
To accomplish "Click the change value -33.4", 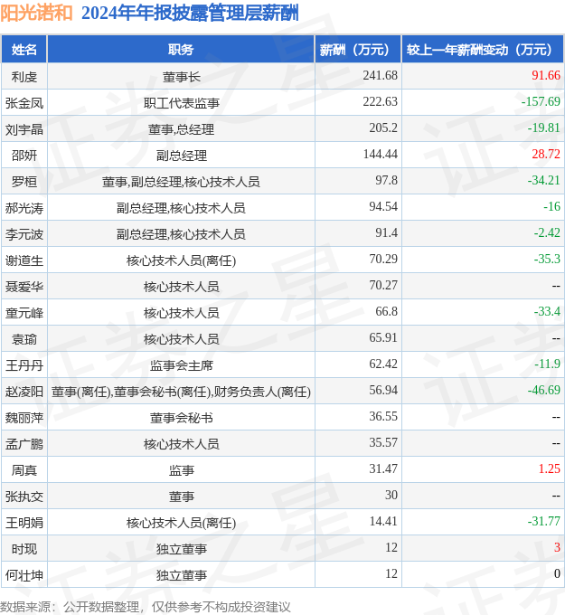I will 547,312.
